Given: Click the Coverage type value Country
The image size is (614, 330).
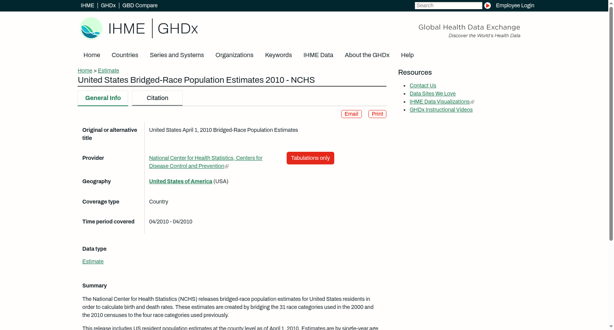Looking at the screenshot, I should coord(158,202).
